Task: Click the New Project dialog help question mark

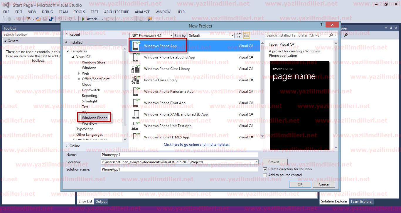Action: click(x=321, y=25)
